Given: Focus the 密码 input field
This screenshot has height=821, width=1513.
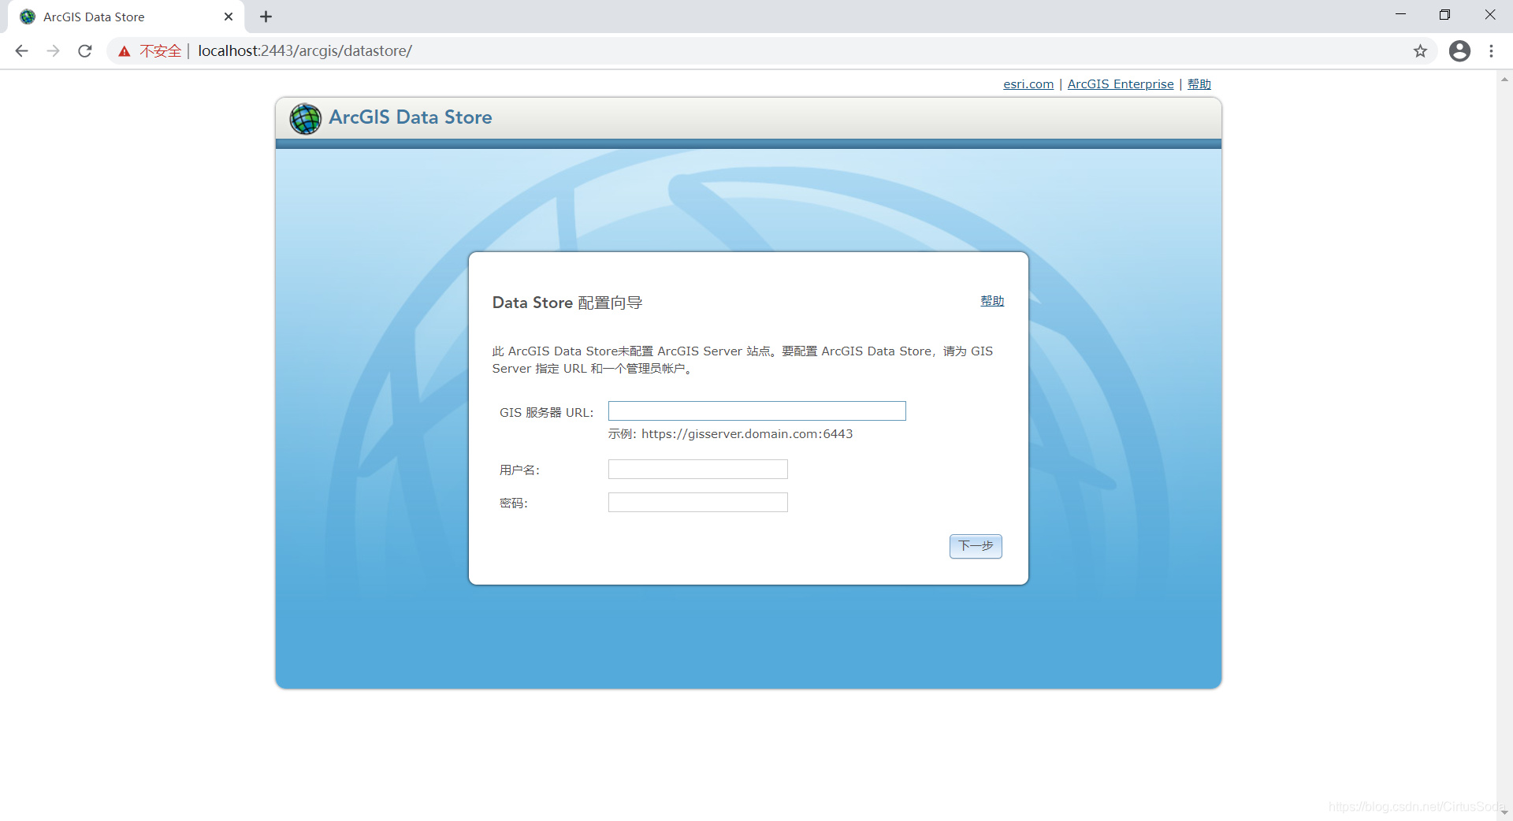Looking at the screenshot, I should point(697,503).
